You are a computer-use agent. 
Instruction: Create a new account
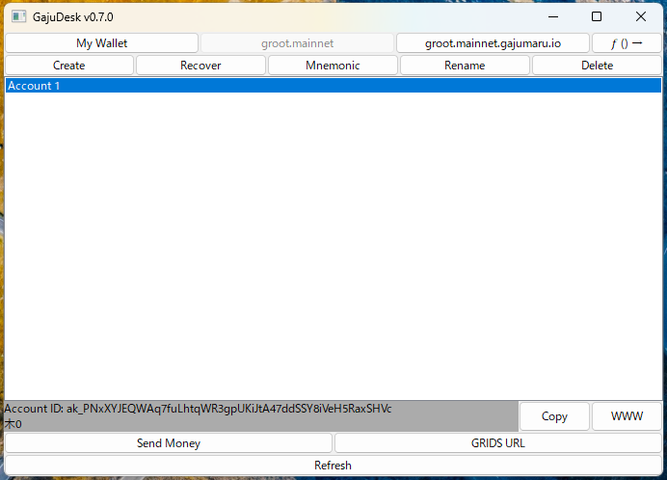(68, 66)
